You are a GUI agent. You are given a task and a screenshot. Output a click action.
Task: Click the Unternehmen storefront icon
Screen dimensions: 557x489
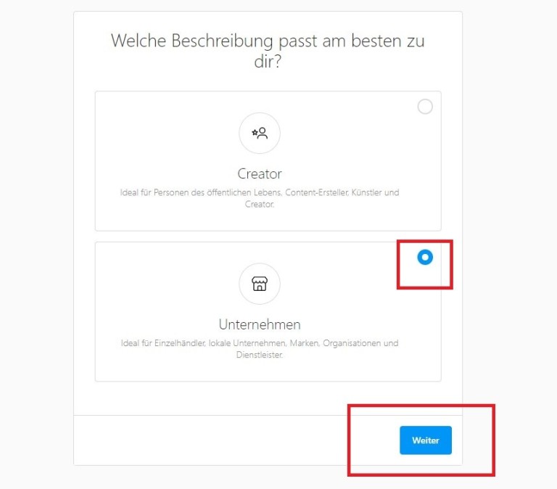(260, 284)
